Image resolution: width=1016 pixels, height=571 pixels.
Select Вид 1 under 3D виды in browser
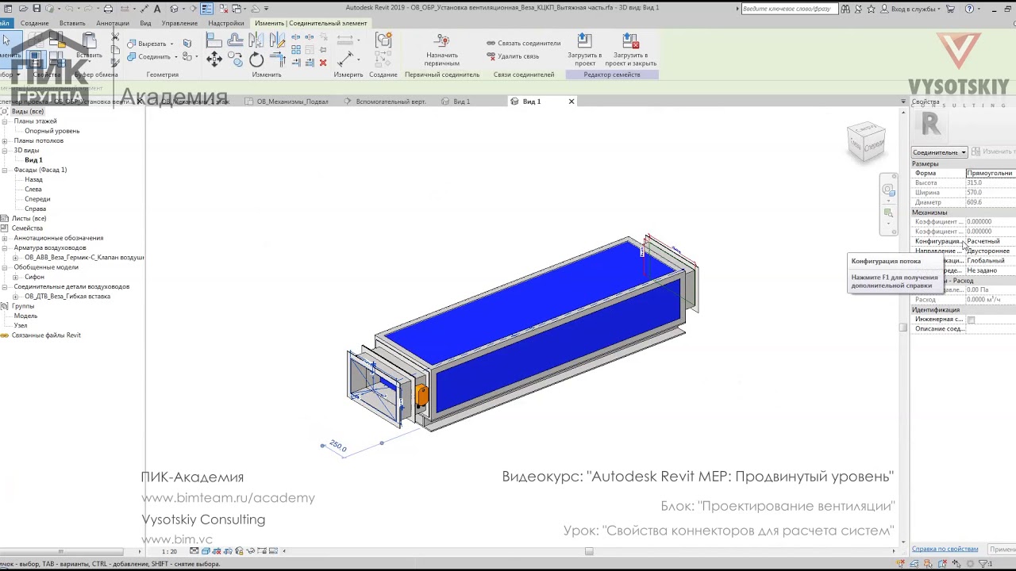[x=33, y=160]
